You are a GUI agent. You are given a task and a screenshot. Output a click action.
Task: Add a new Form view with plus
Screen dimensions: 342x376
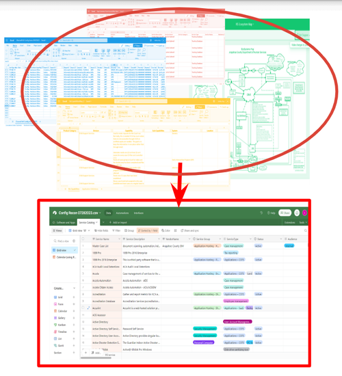[x=74, y=304]
